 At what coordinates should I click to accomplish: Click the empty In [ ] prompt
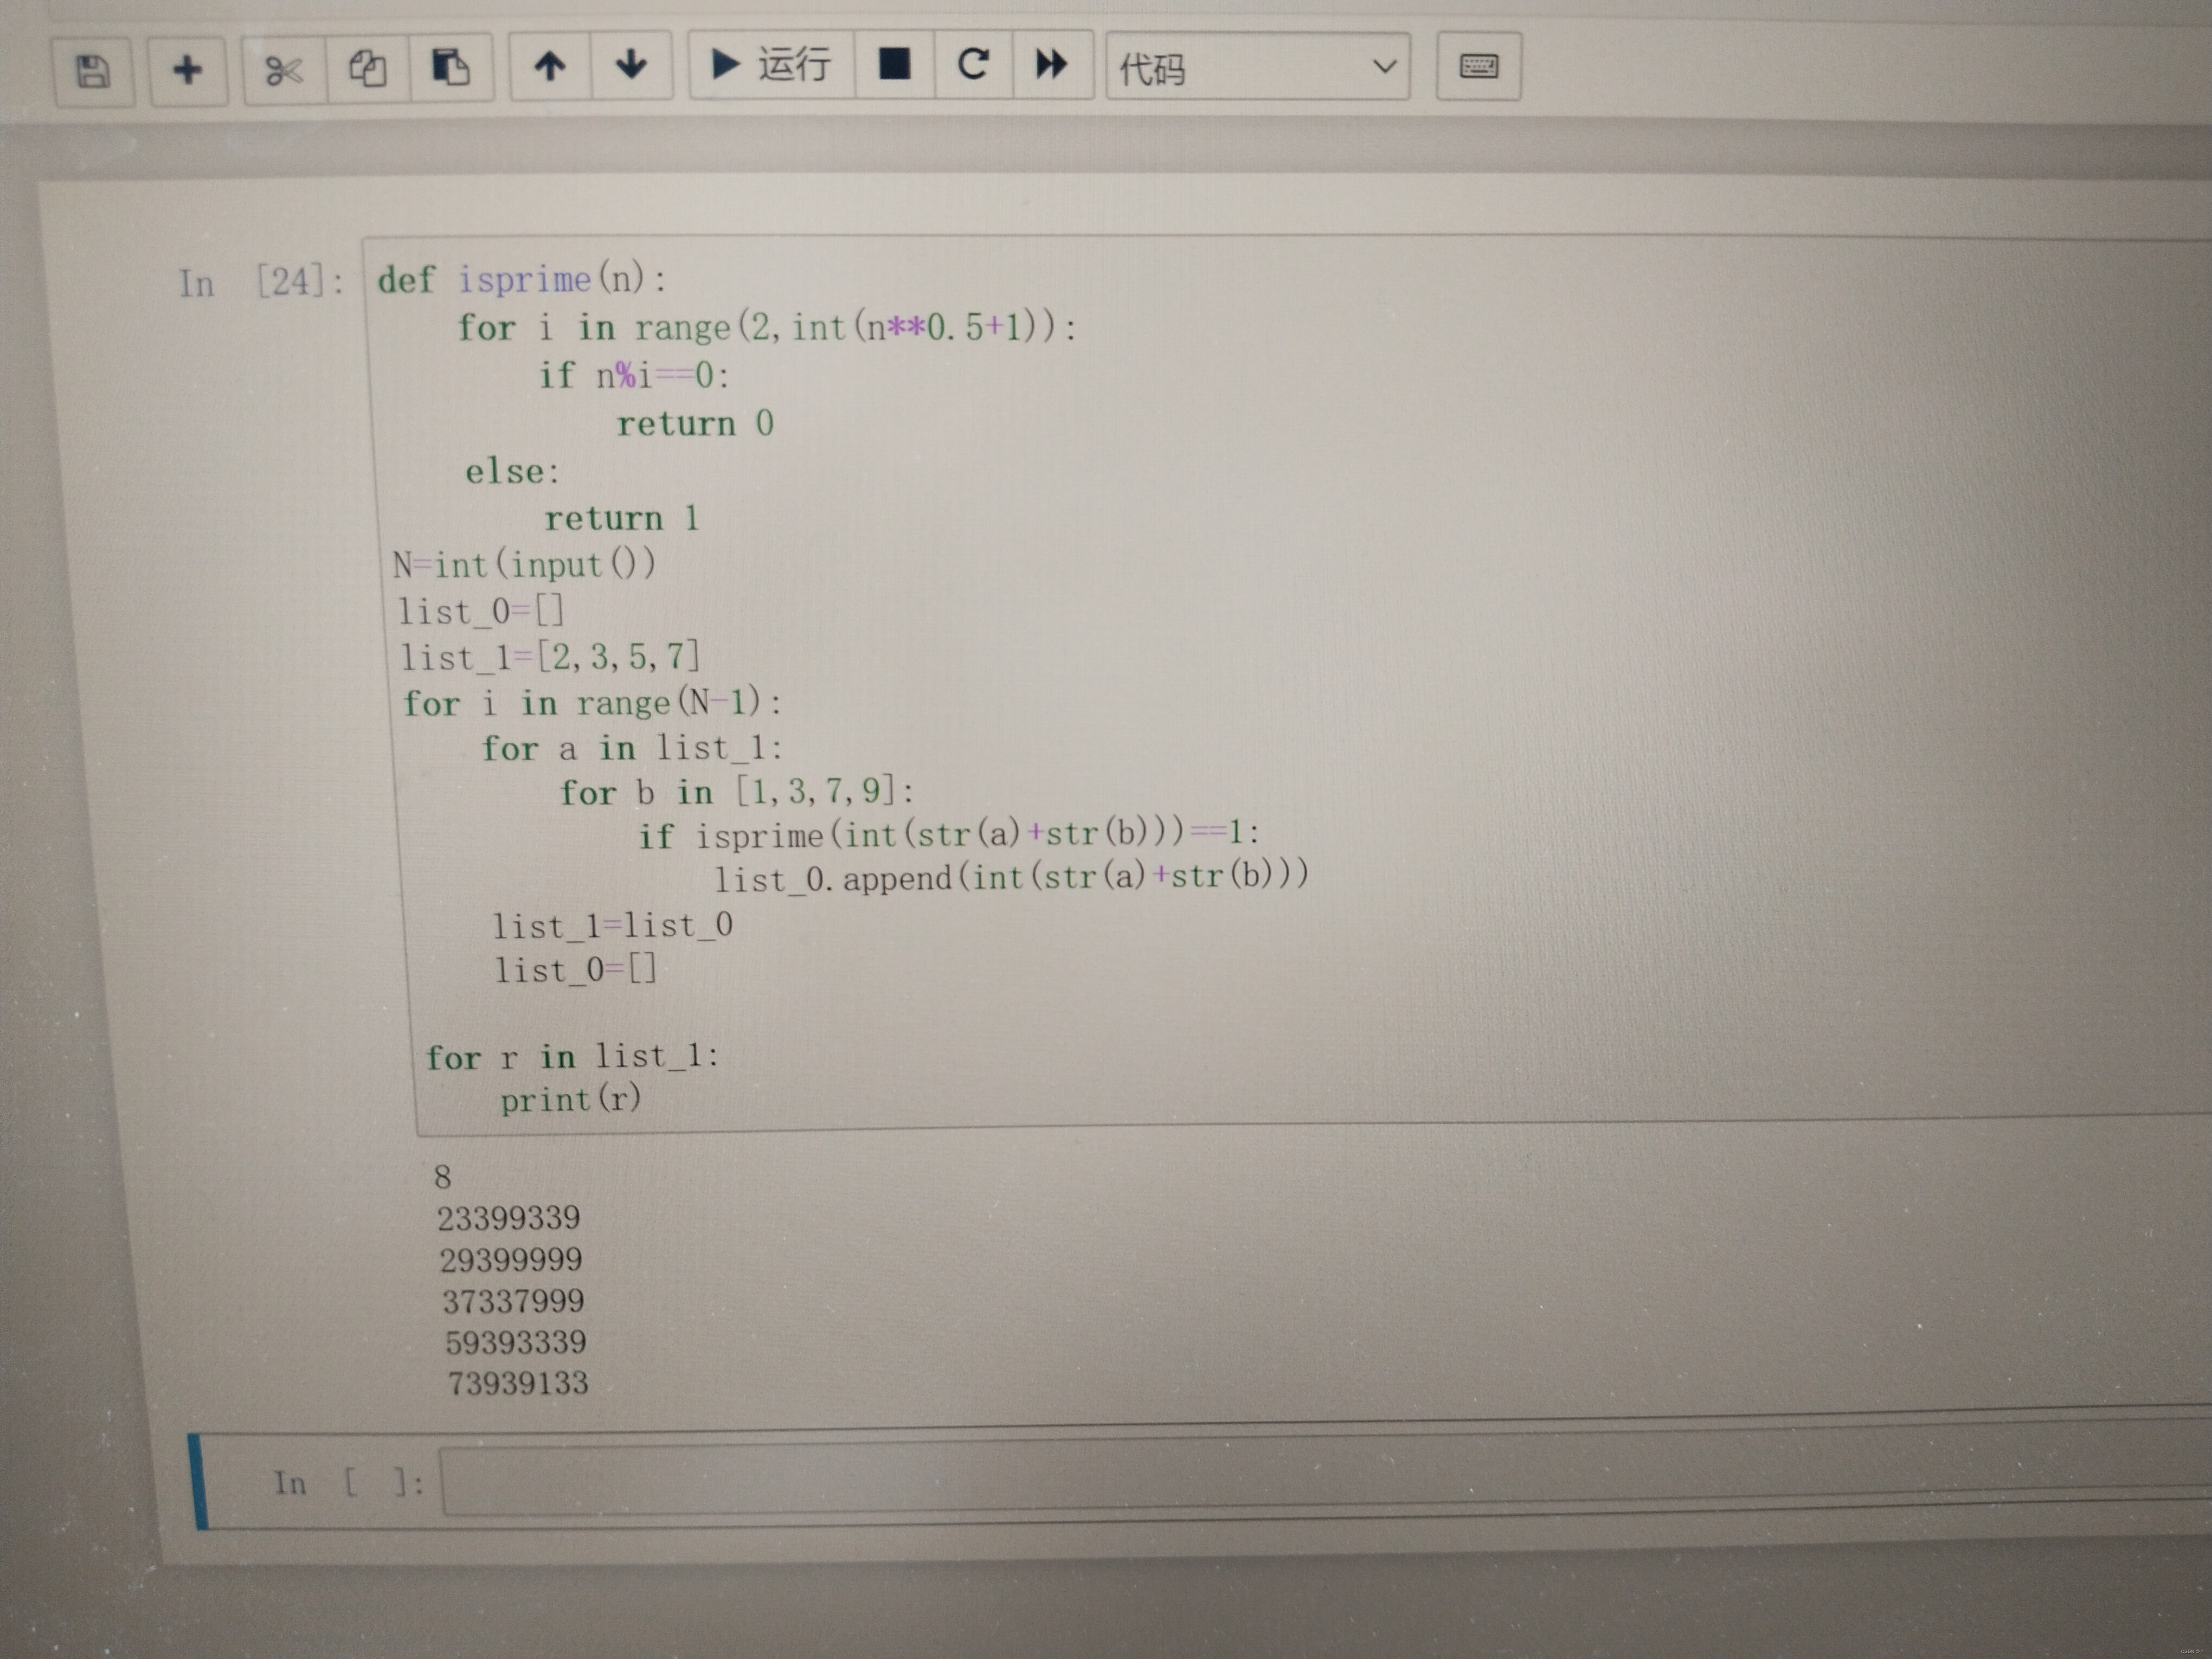[348, 1482]
